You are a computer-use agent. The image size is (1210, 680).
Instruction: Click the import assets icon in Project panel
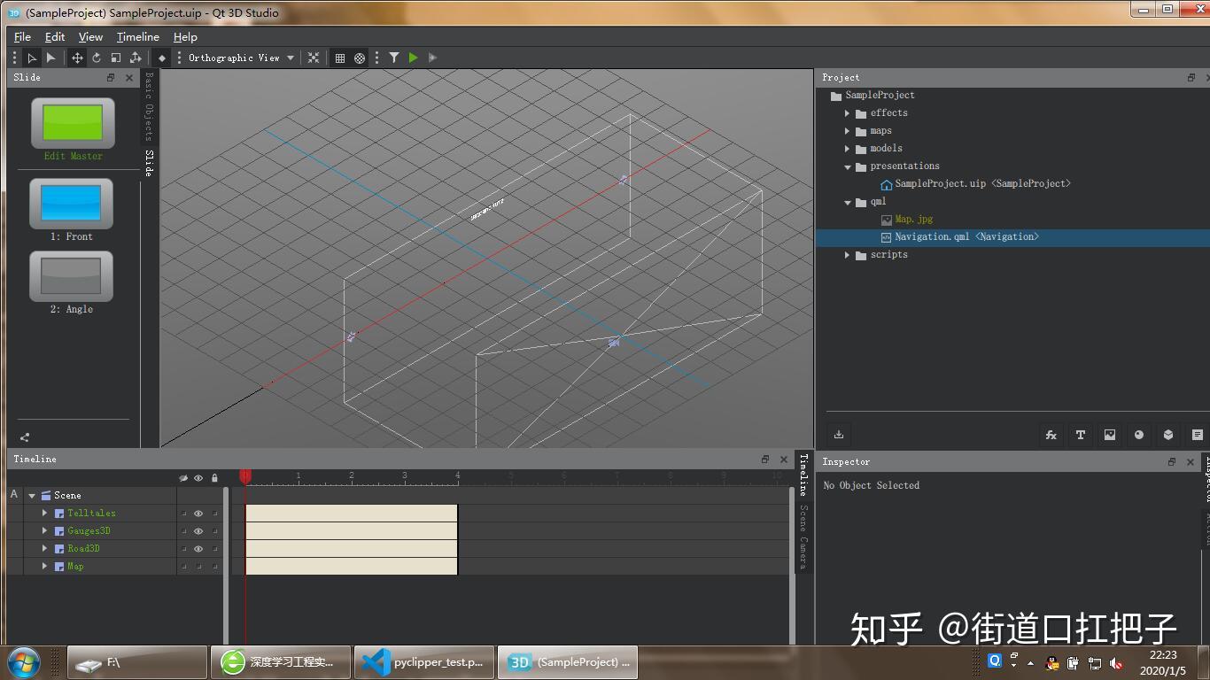pos(839,435)
